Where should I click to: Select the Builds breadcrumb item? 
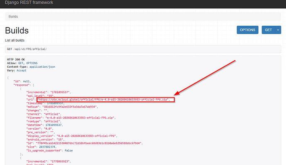tap(13, 17)
